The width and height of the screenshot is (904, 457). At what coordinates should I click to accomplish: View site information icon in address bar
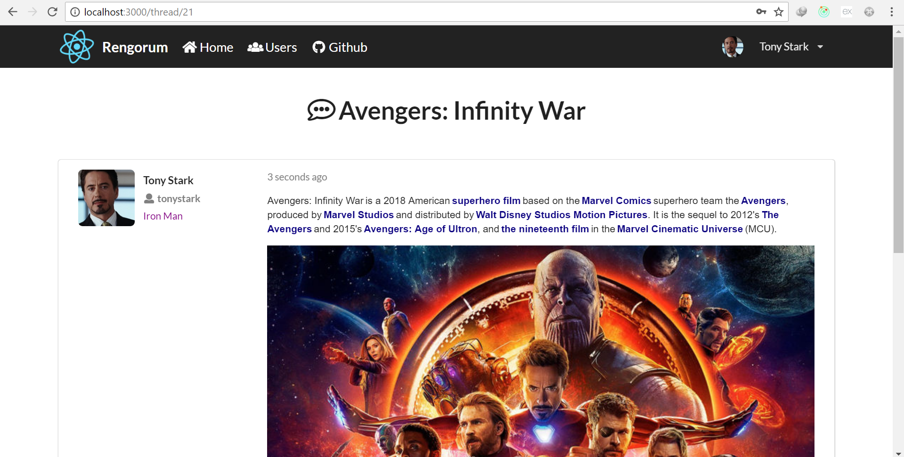click(75, 12)
